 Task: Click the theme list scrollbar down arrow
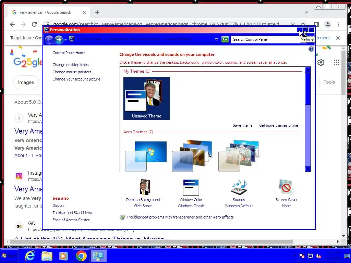pos(308,169)
